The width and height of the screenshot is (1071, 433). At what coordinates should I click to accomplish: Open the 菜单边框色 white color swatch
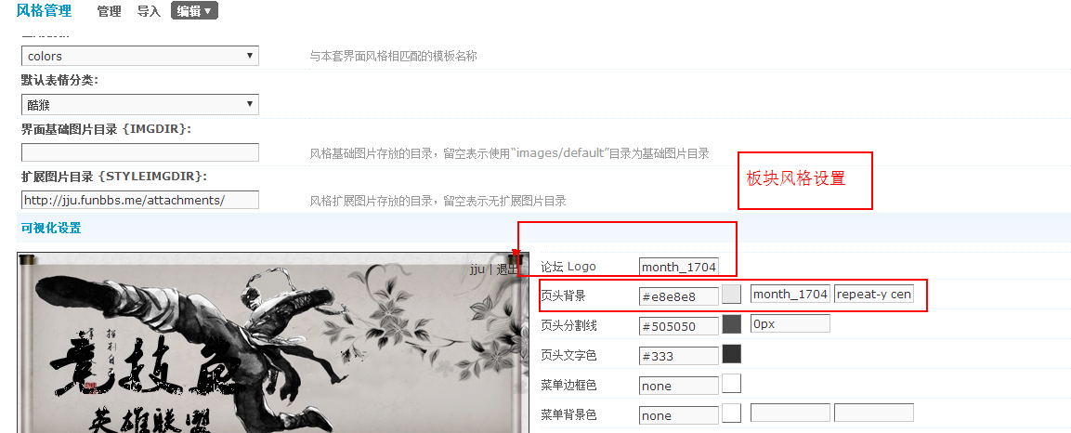(x=732, y=384)
